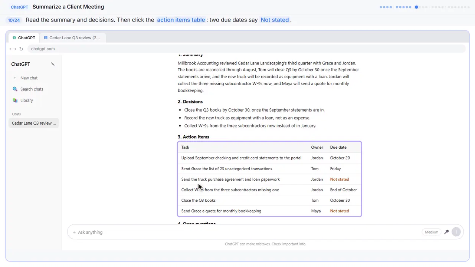Click the Due date column header
The width and height of the screenshot is (475, 267).
tap(338, 147)
